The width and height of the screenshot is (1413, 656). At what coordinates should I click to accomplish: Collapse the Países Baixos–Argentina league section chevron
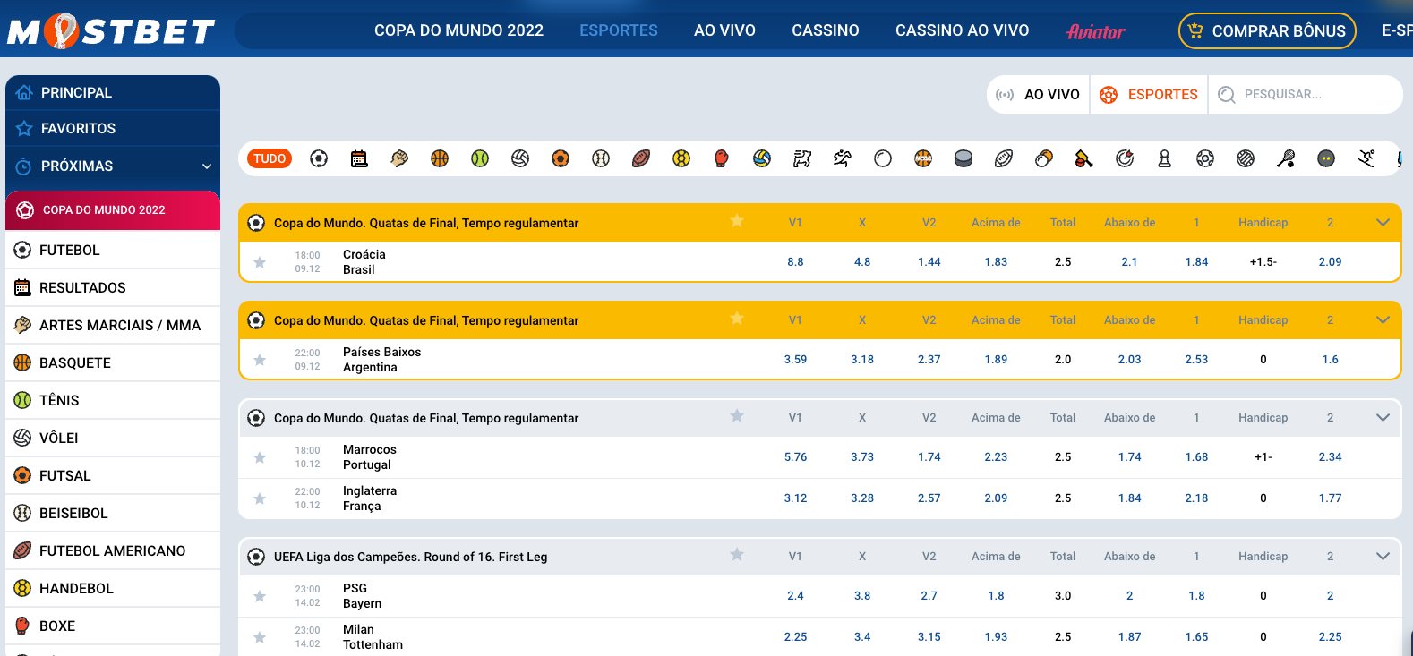1383,319
